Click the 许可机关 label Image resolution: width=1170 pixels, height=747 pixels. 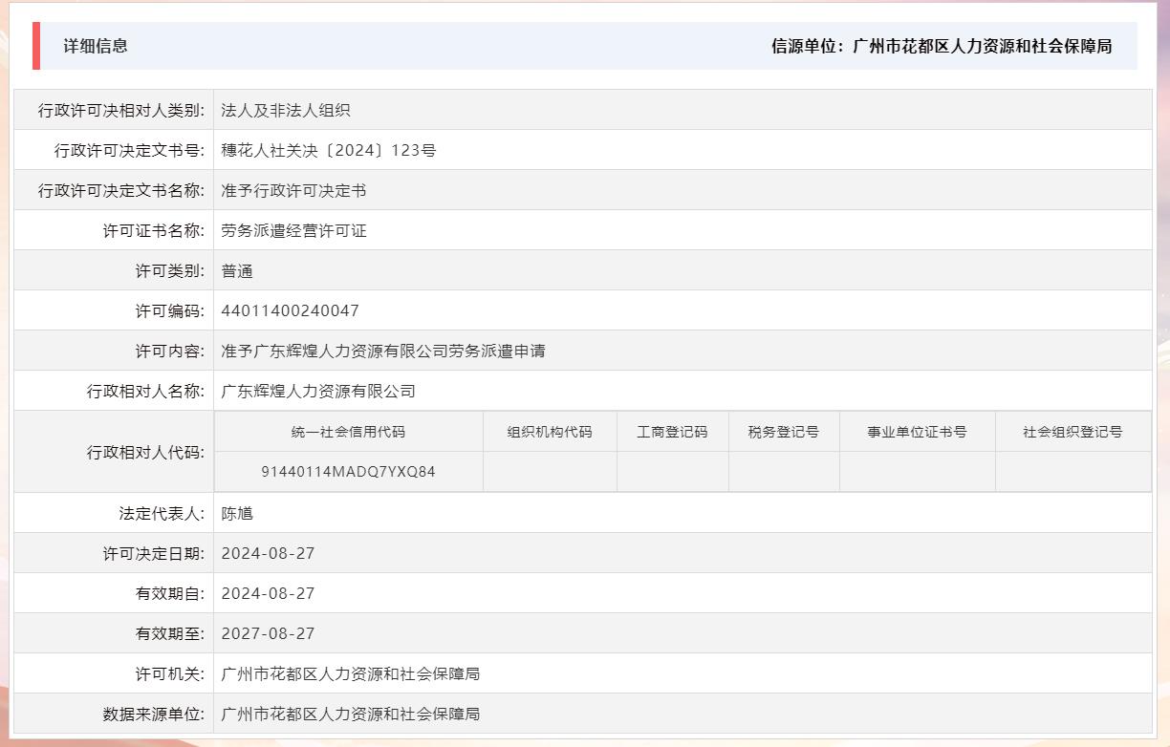pos(170,673)
